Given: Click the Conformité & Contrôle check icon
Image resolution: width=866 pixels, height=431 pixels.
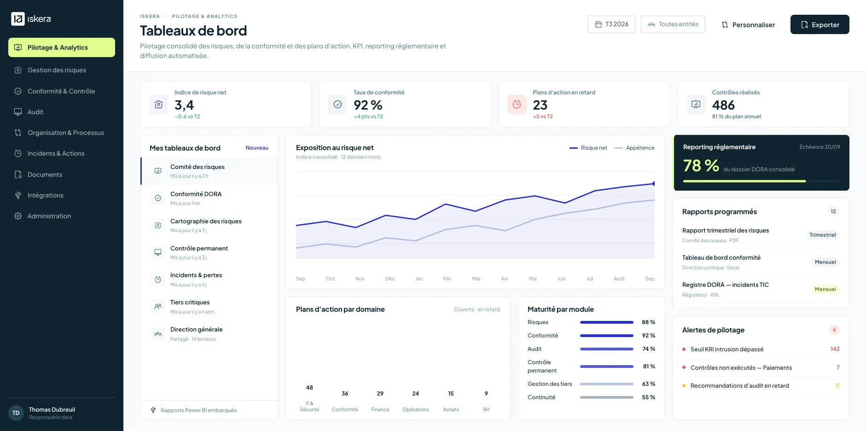Looking at the screenshot, I should point(18,91).
